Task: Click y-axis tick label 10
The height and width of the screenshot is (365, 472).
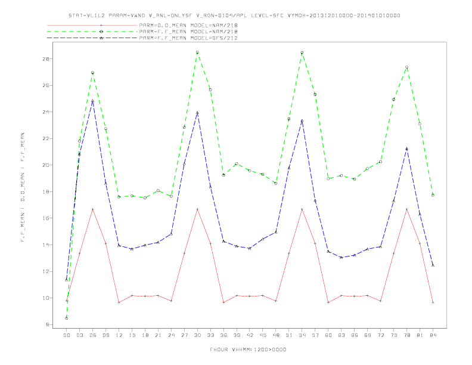Action: click(46, 298)
